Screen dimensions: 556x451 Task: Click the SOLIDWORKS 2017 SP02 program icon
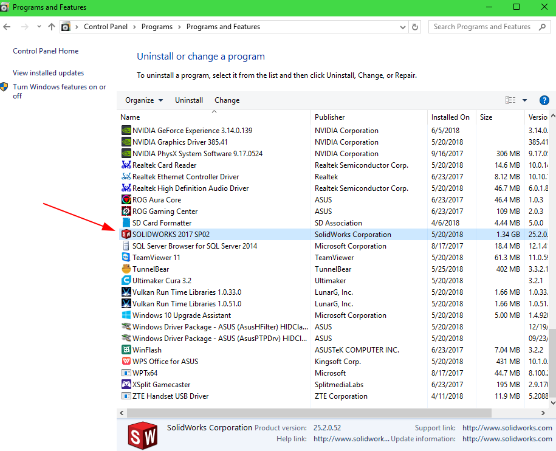pyautogui.click(x=126, y=235)
